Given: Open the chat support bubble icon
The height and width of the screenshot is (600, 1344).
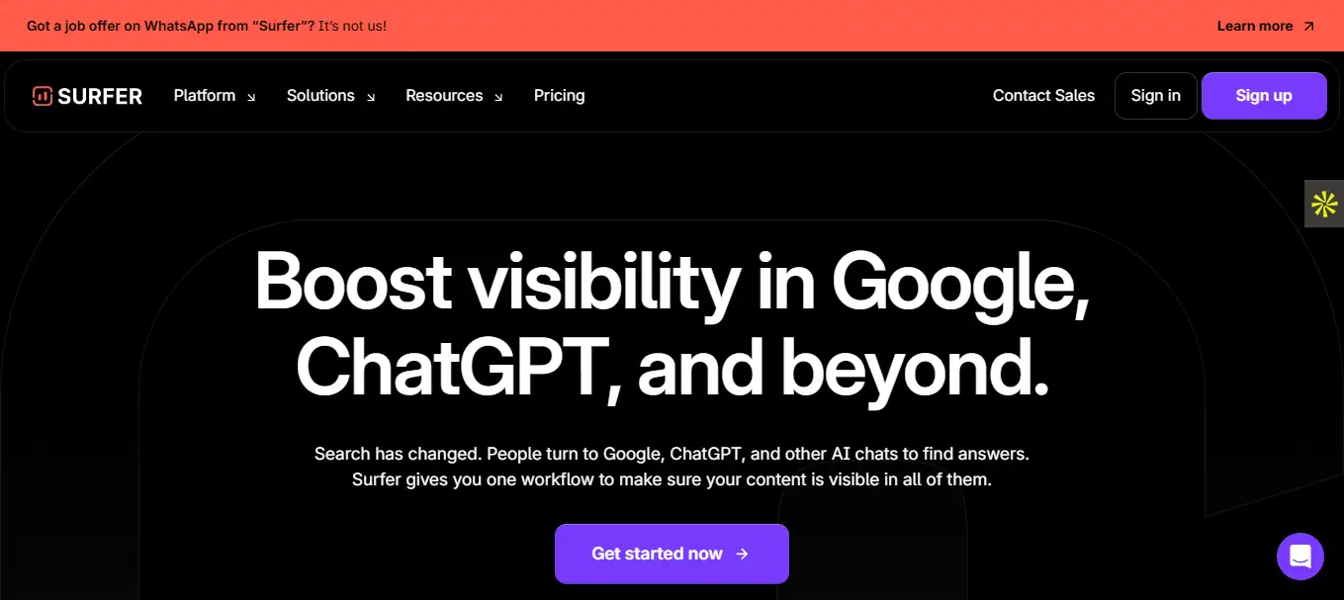Looking at the screenshot, I should [1299, 556].
